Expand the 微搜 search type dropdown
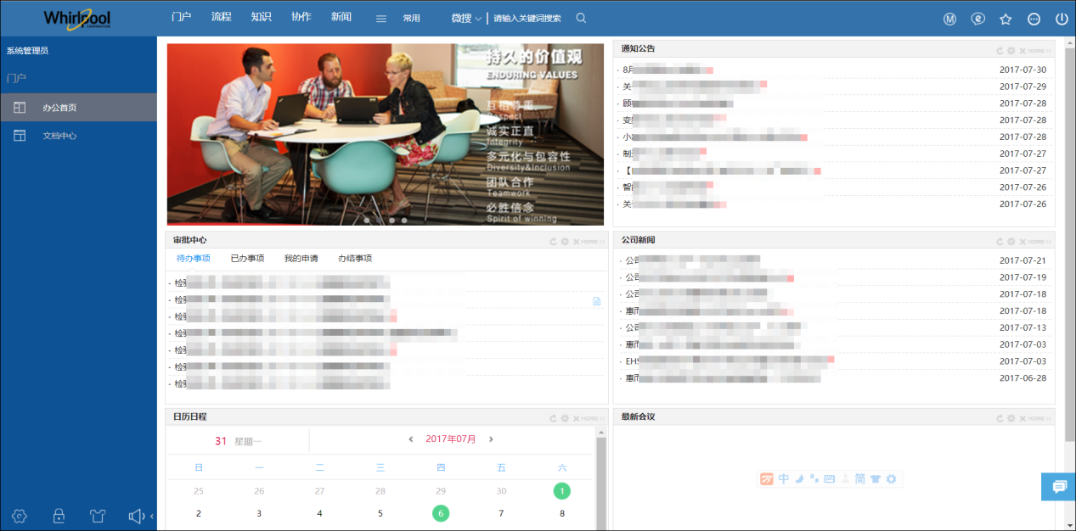Viewport: 1076px width, 531px height. tap(466, 18)
